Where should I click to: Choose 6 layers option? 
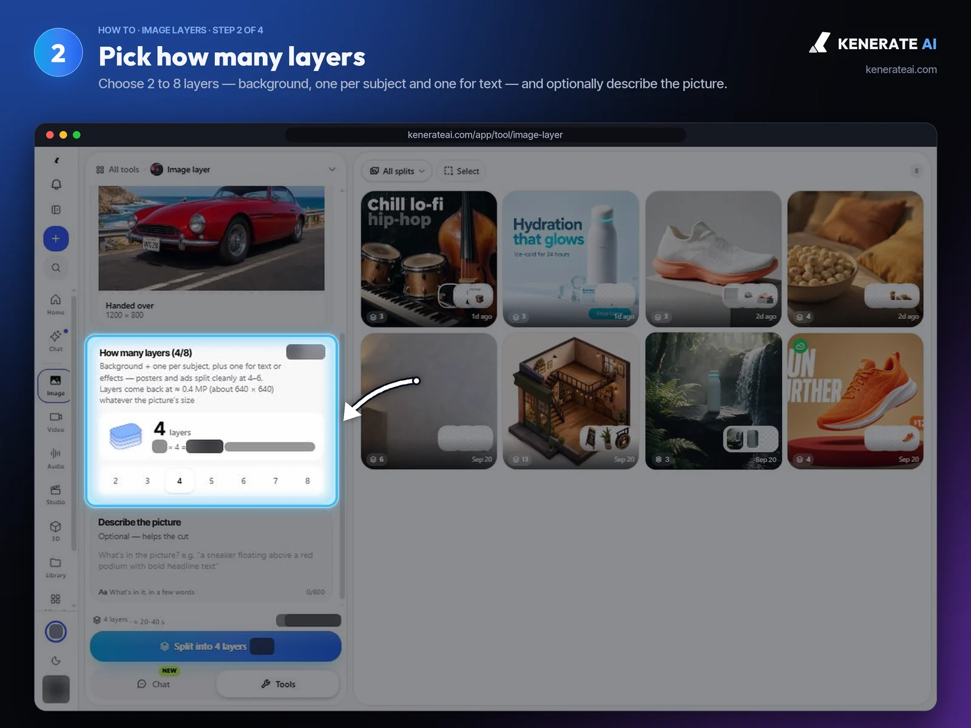pyautogui.click(x=243, y=480)
